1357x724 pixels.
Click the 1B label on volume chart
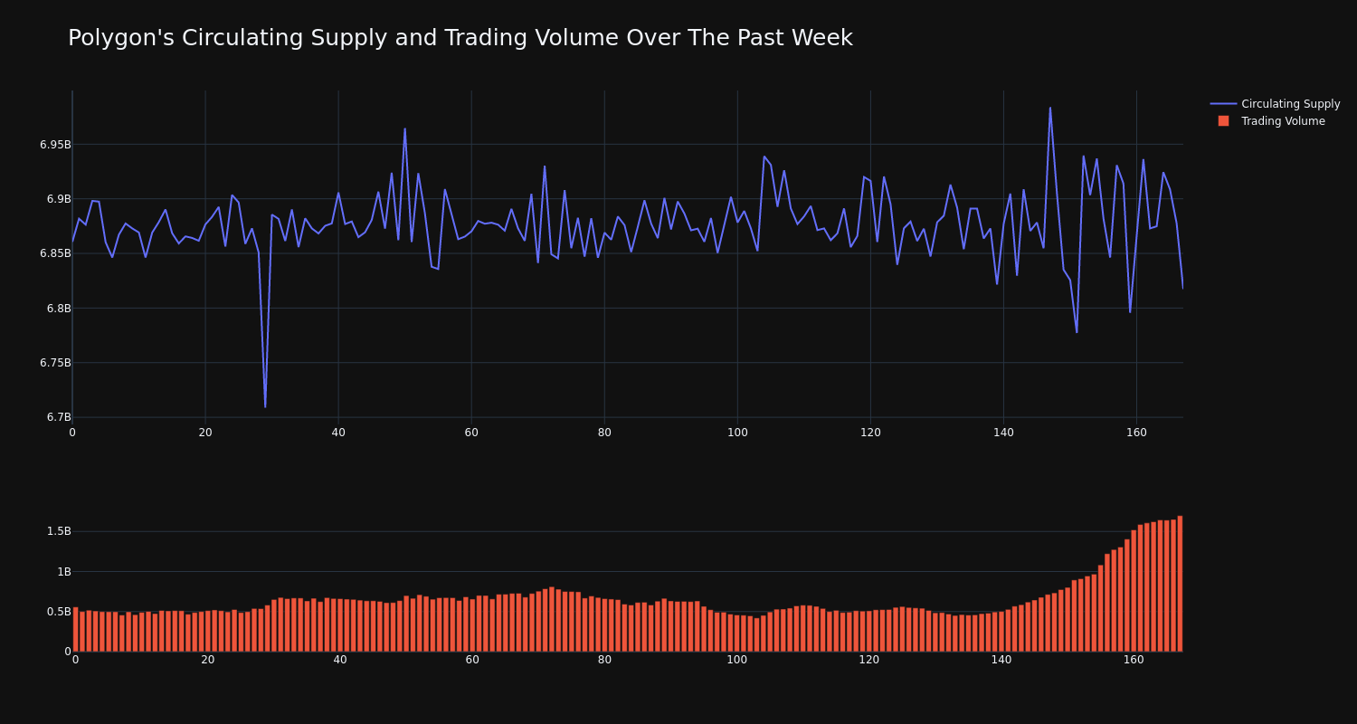click(63, 571)
